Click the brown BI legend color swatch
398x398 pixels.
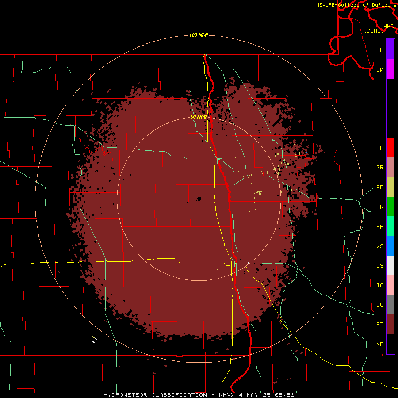click(x=390, y=325)
